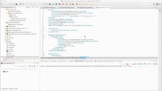The width and height of the screenshot is (162, 91).
Task: Click Remove All Terminated Launches in Console
Action: [x=125, y=64]
